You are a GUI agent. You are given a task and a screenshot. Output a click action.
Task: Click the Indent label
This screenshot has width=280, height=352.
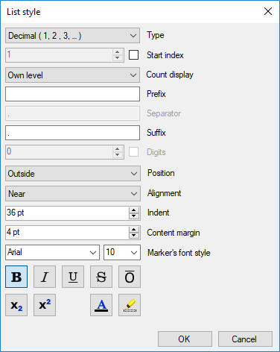point(158,213)
